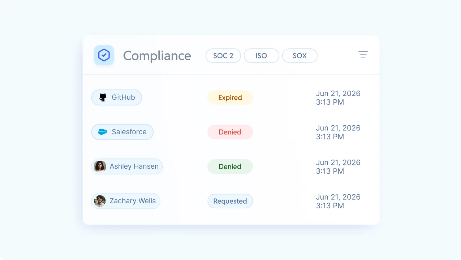Image resolution: width=461 pixels, height=260 pixels.
Task: Open the Denied status dropdown for Salesforce
Action: click(x=230, y=132)
